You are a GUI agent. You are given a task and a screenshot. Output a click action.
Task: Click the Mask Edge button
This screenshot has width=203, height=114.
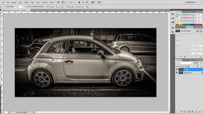pyautogui.click(x=197, y=46)
